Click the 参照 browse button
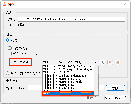The width and height of the screenshot is (131, 104). point(115,88)
